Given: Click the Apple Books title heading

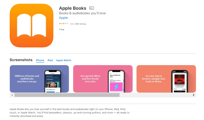Looking at the screenshot, I should (72, 8).
